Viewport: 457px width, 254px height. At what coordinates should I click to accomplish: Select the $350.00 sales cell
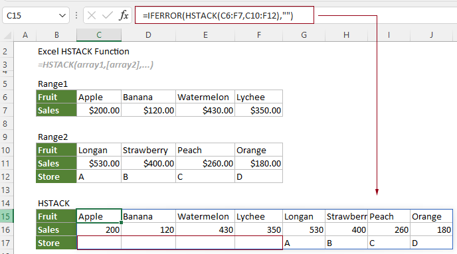point(259,110)
